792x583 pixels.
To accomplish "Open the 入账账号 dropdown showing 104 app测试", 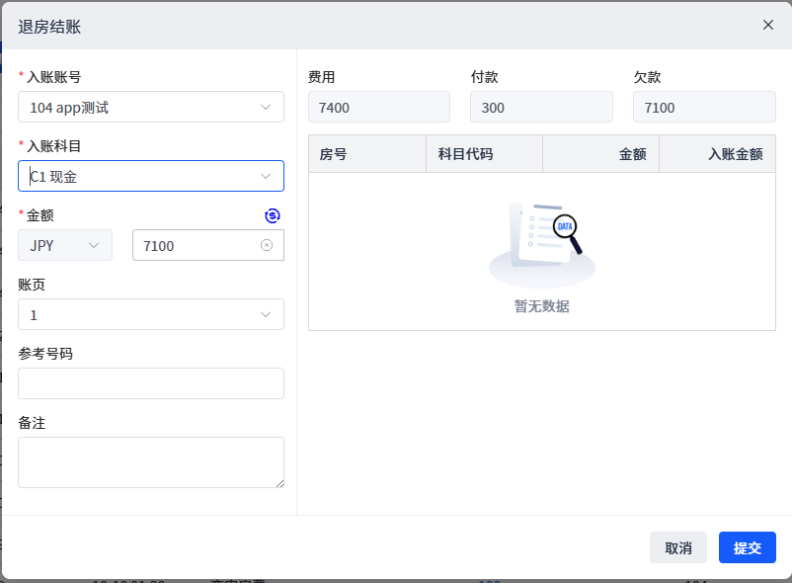I will coord(151,107).
